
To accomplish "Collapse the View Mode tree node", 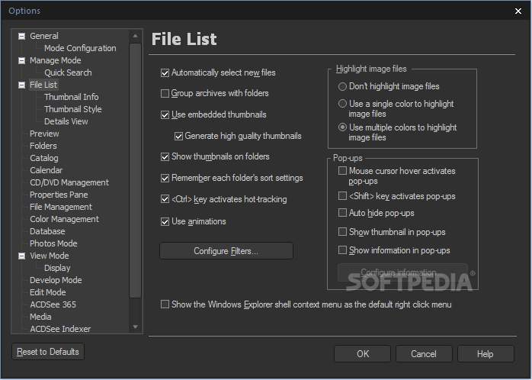I will [x=21, y=256].
